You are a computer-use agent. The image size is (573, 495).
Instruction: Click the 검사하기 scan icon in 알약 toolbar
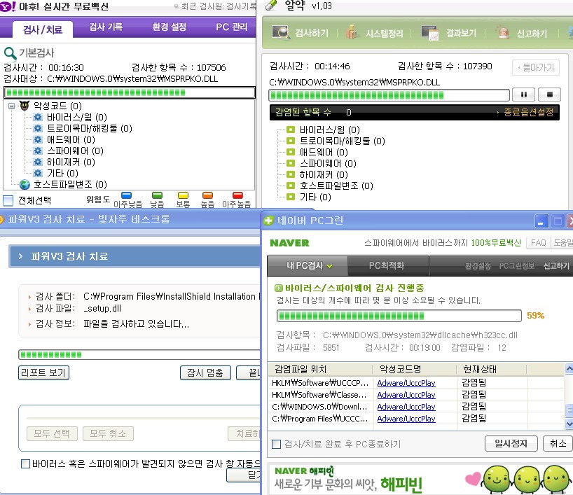tap(281, 32)
